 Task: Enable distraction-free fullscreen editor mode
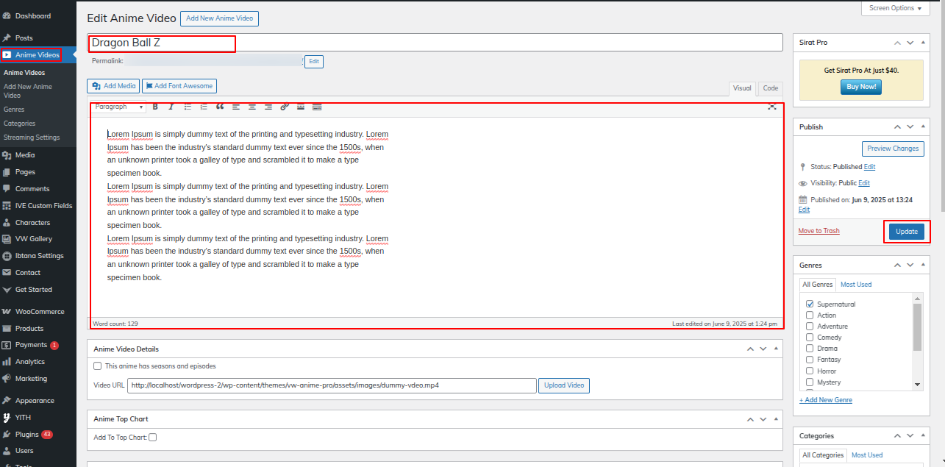771,107
